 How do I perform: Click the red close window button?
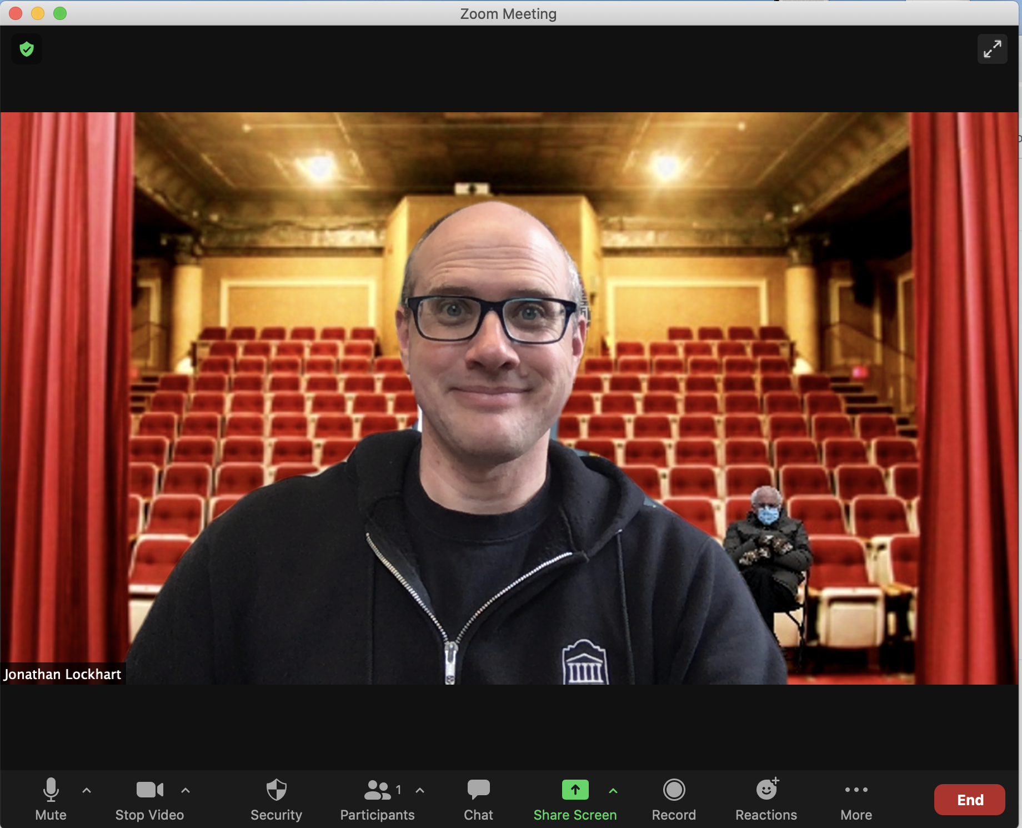16,13
